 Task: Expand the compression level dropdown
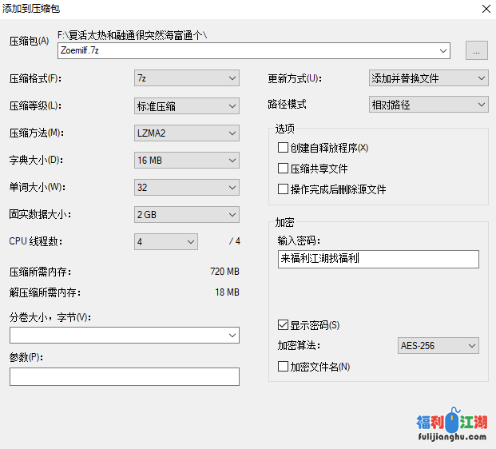click(x=187, y=105)
